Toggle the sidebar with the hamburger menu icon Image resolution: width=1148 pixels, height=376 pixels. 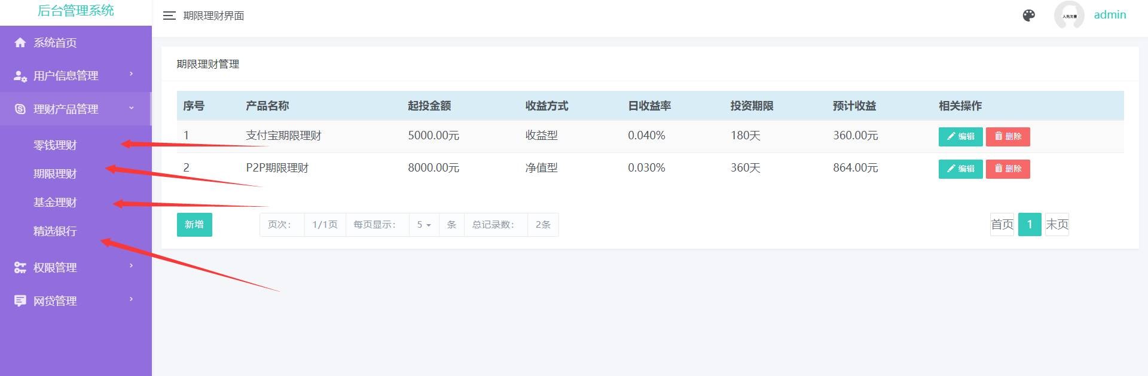tap(169, 16)
